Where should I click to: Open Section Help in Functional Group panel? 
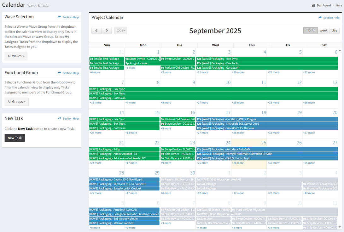point(68,73)
